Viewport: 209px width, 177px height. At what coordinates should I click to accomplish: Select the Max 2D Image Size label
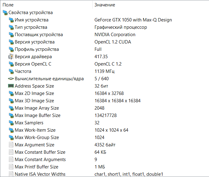point(34,93)
